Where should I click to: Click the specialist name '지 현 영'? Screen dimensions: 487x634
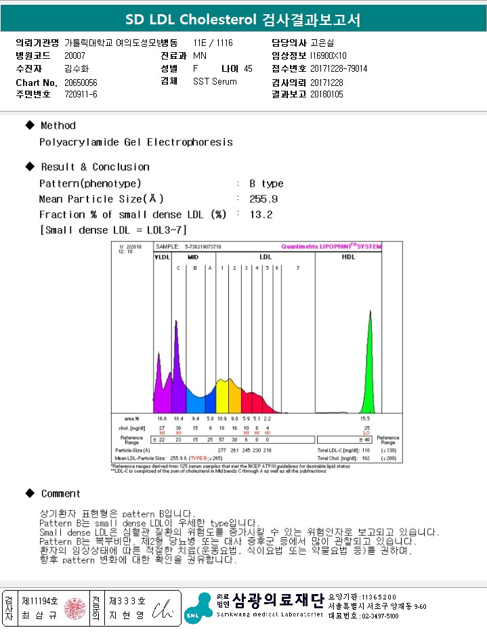coord(127,616)
